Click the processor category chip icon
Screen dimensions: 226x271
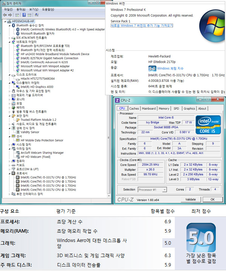[14, 173]
